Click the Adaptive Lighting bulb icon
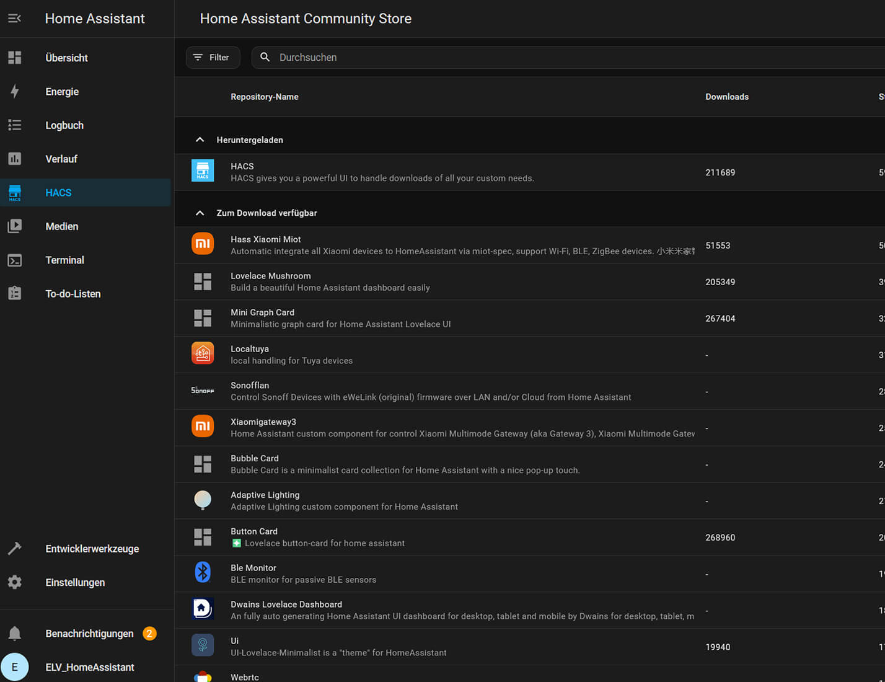 point(203,500)
